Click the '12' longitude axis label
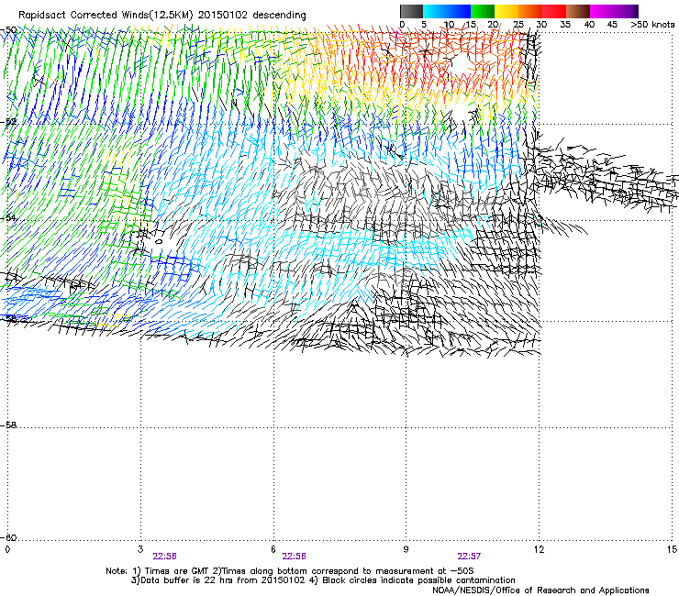The width and height of the screenshot is (679, 596). click(539, 549)
